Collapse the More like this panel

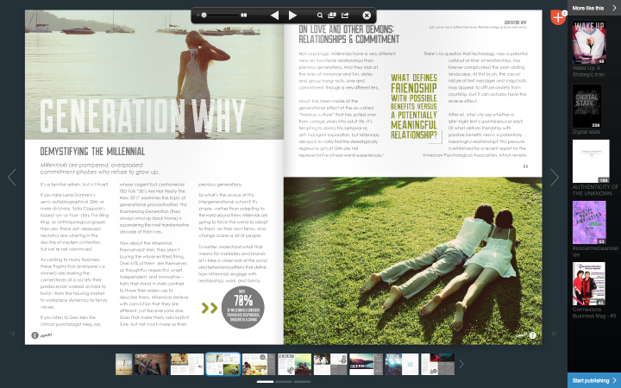615,8
